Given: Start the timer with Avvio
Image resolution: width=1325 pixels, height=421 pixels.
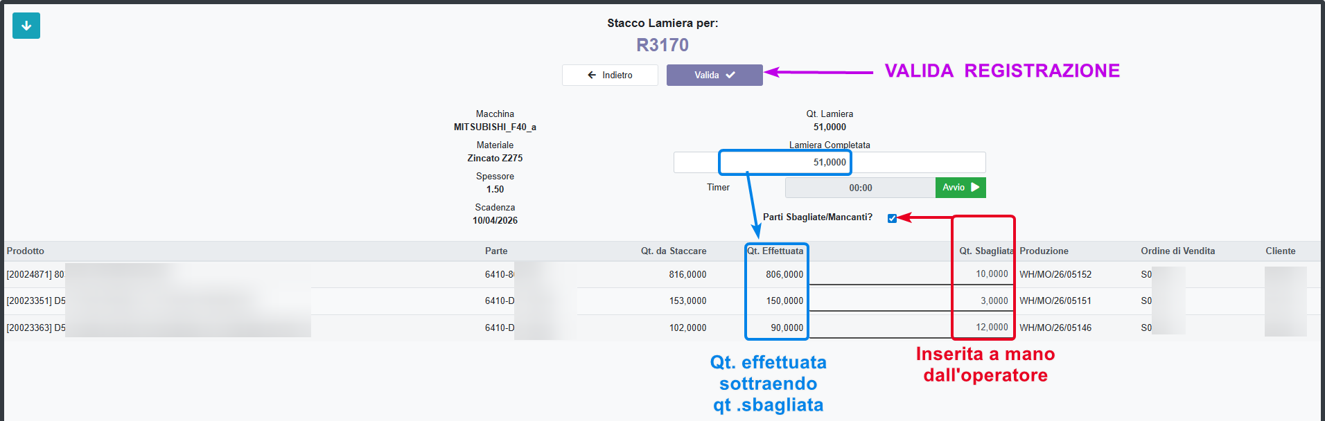Looking at the screenshot, I should tap(960, 188).
